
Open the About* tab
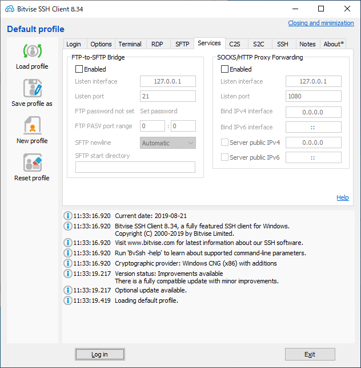pos(334,44)
